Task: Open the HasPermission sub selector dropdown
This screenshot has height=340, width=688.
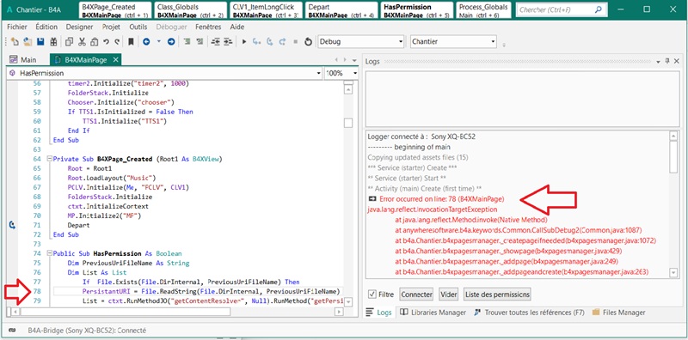Action: [x=165, y=73]
